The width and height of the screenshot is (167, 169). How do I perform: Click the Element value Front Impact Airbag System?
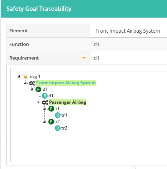[x=128, y=31]
